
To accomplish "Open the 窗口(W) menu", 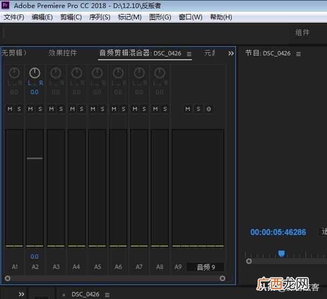I will (x=191, y=17).
